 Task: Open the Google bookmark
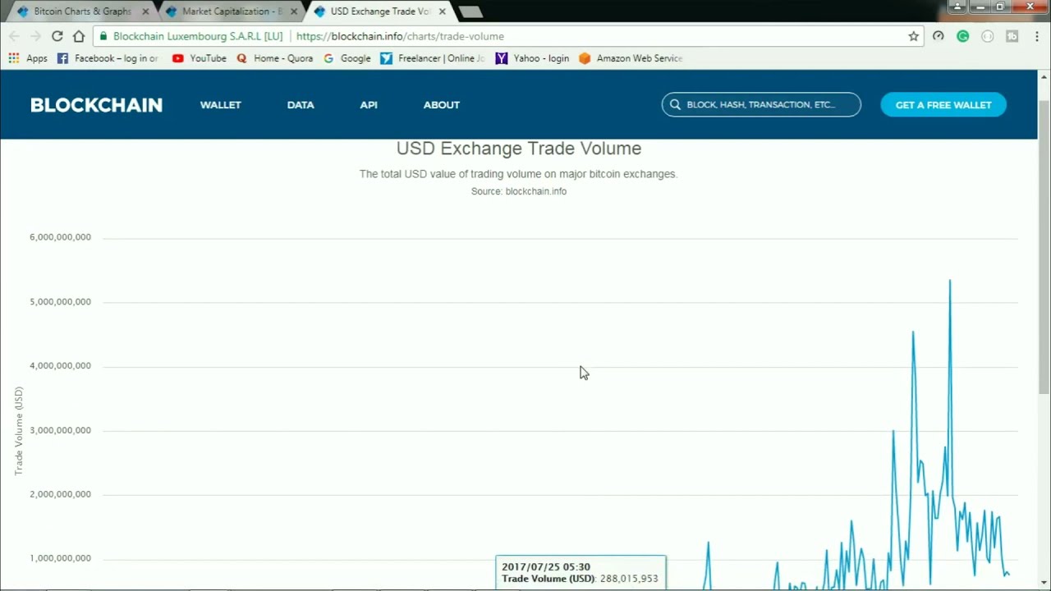347,58
